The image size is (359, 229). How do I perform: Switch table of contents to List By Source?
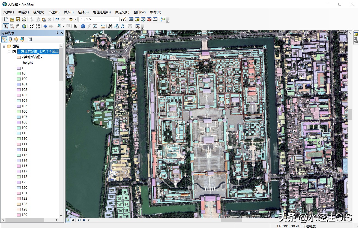click(10, 39)
